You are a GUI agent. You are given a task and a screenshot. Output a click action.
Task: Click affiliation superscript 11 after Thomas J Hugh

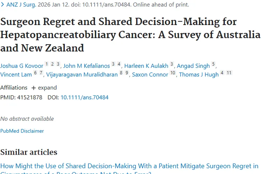pos(229,73)
